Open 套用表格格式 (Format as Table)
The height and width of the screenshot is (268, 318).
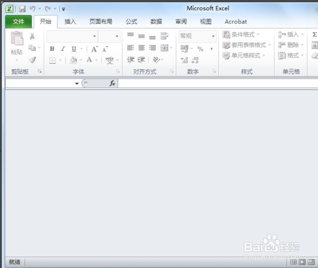246,45
